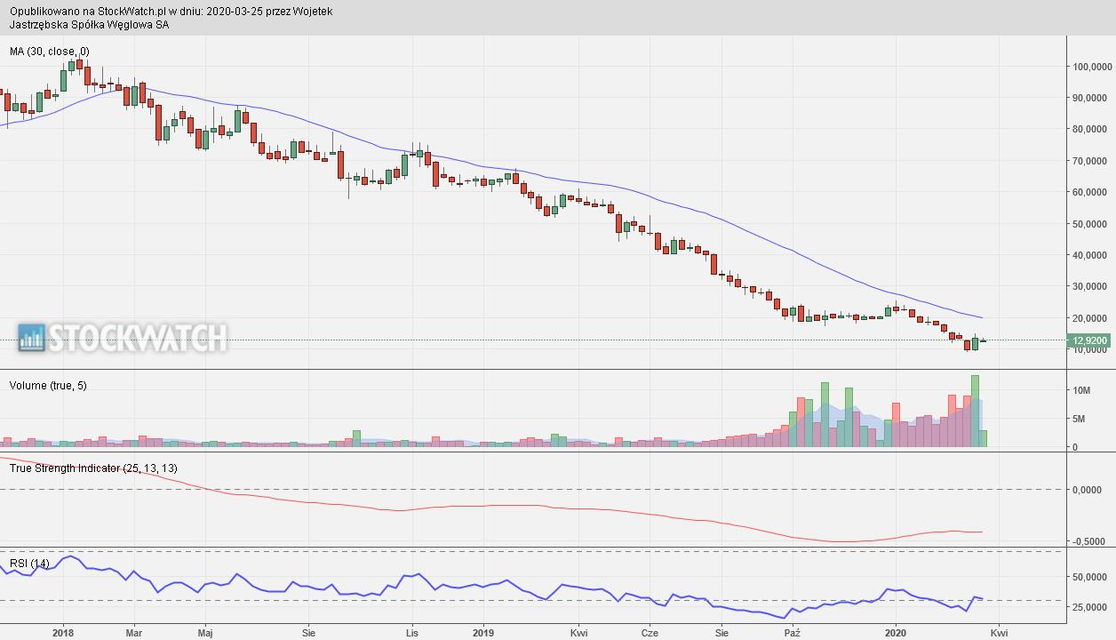Viewport: 1116px width, 640px height.
Task: Click the tallest green volume bar
Action: point(975,411)
